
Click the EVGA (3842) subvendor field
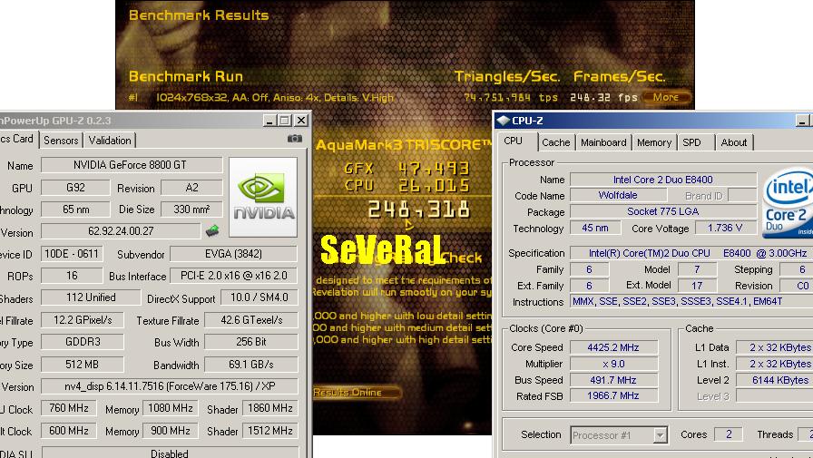coord(234,254)
